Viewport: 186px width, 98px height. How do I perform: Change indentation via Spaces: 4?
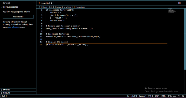point(143,96)
